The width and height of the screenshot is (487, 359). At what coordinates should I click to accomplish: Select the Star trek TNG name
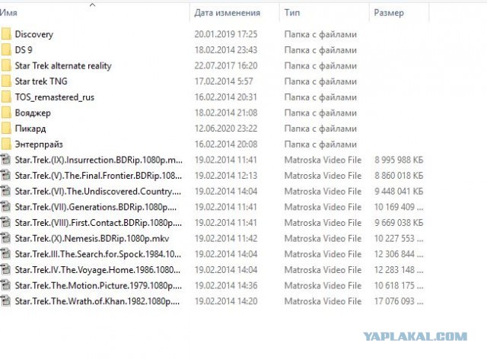41,81
